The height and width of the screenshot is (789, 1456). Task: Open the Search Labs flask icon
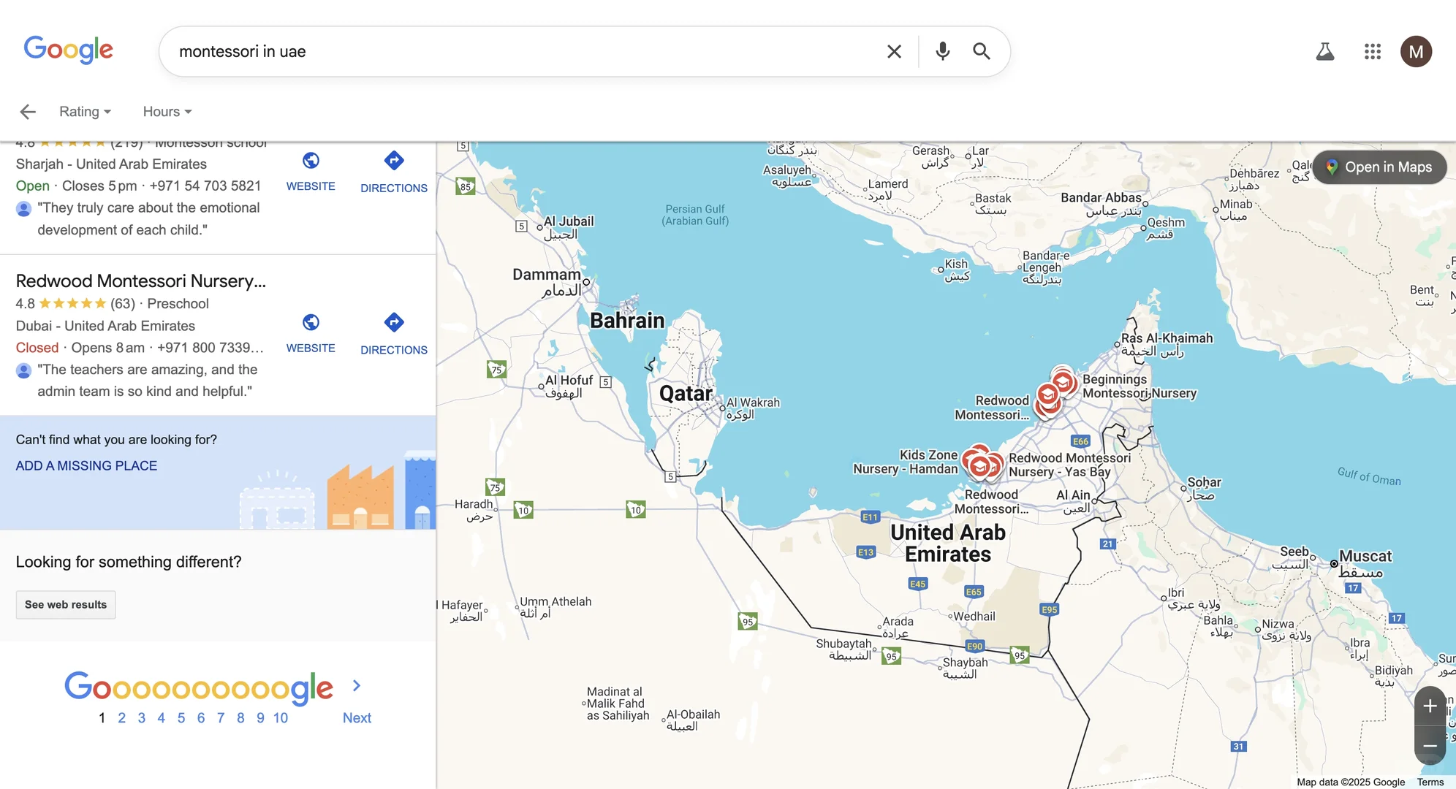tap(1324, 51)
